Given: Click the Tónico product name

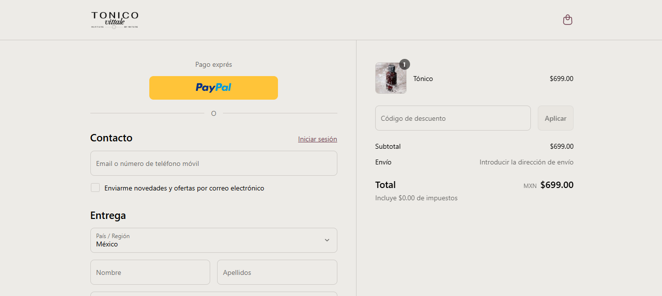Looking at the screenshot, I should (423, 79).
